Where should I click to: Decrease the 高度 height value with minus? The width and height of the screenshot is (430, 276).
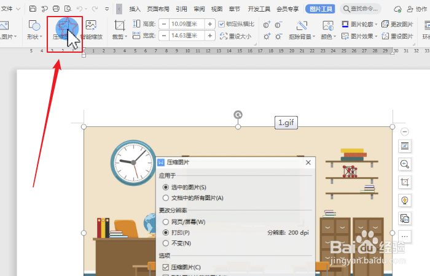[x=164, y=24]
